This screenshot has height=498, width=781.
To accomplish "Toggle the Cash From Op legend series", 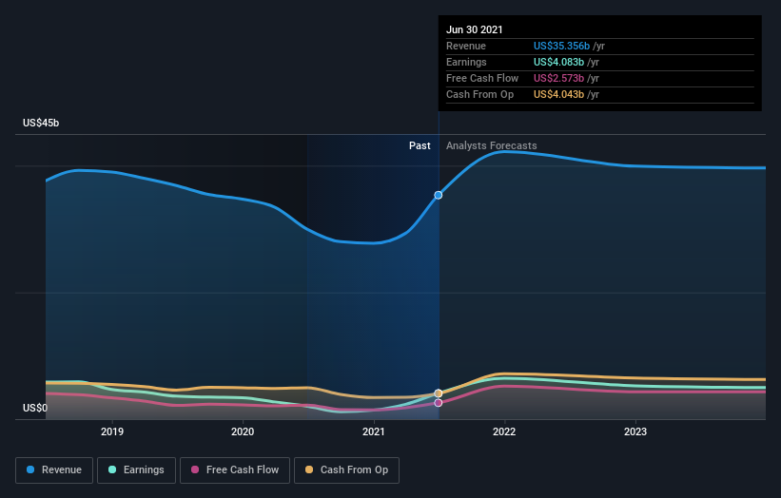I will 346,470.
